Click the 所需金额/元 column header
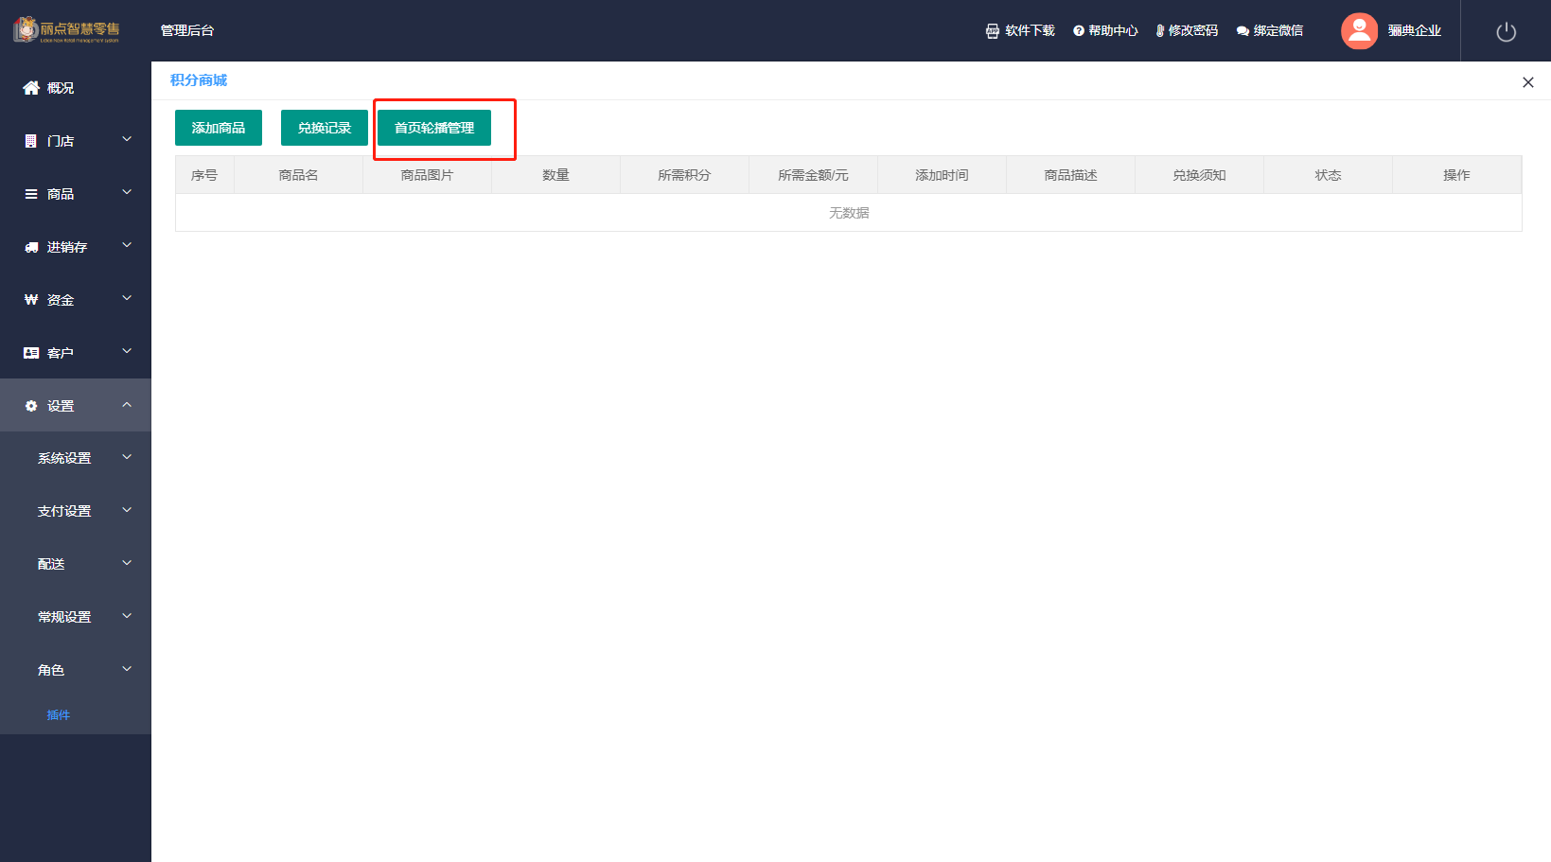Viewport: 1551px width, 862px height. (813, 175)
